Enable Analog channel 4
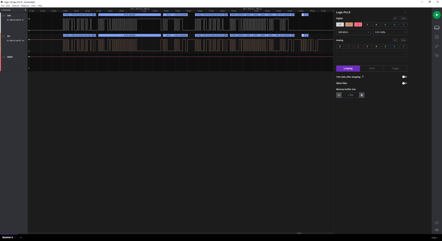 376,46
